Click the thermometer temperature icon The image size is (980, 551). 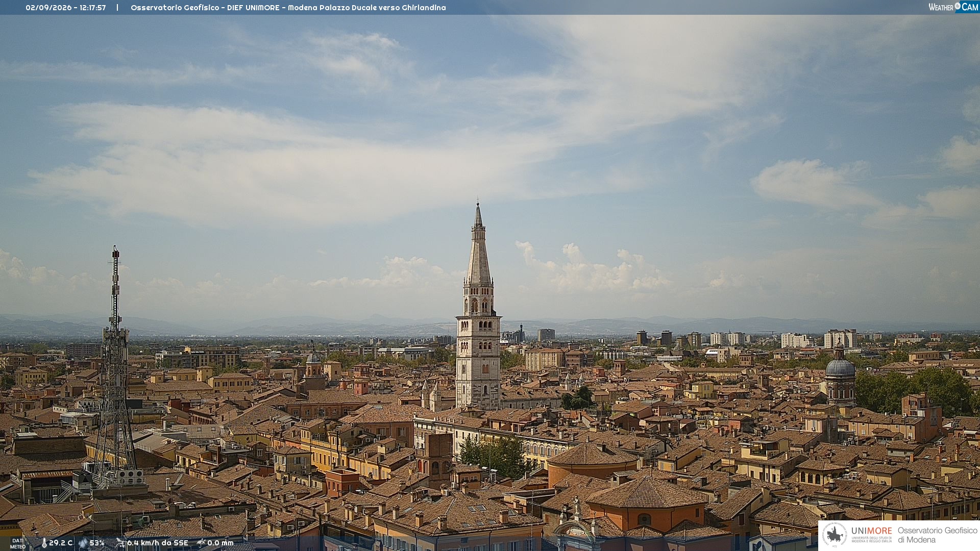[x=44, y=543]
